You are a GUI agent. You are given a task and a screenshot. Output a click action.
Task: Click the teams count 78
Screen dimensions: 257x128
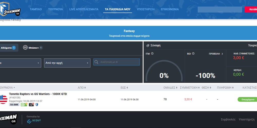click(x=165, y=99)
